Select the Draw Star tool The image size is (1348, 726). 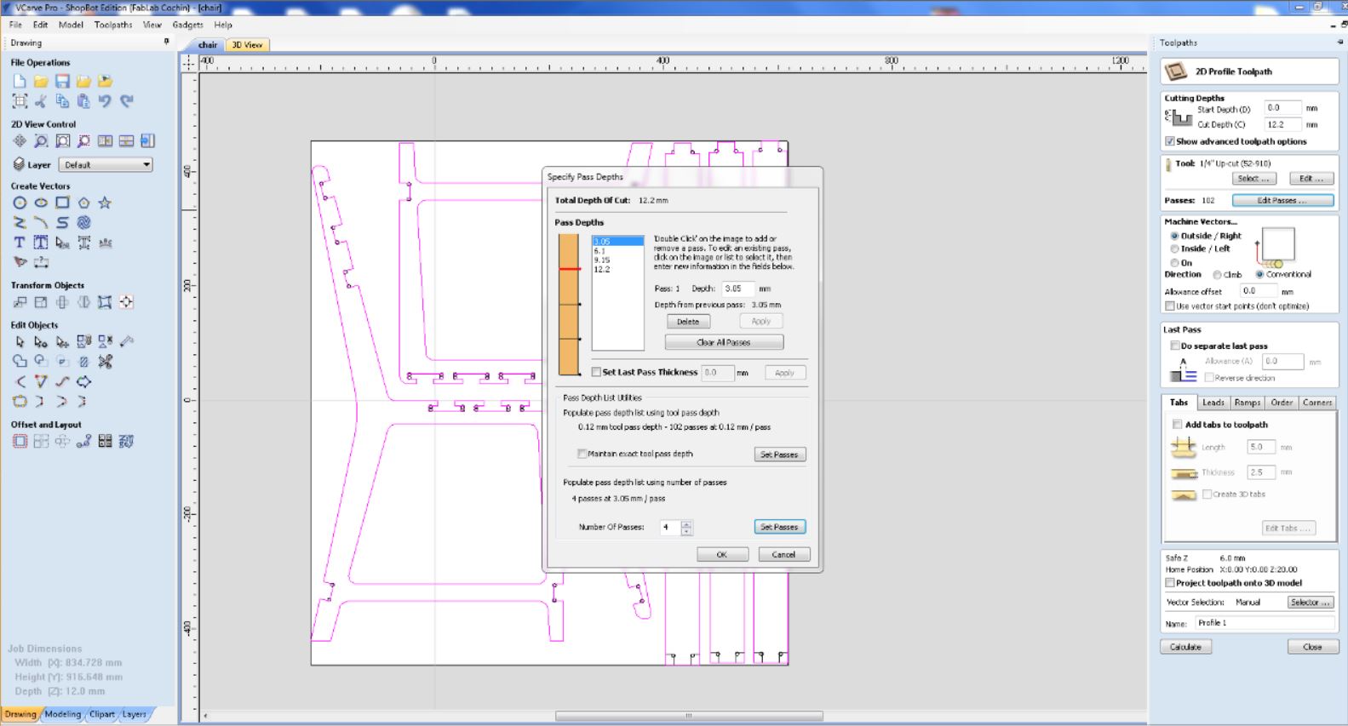click(105, 203)
